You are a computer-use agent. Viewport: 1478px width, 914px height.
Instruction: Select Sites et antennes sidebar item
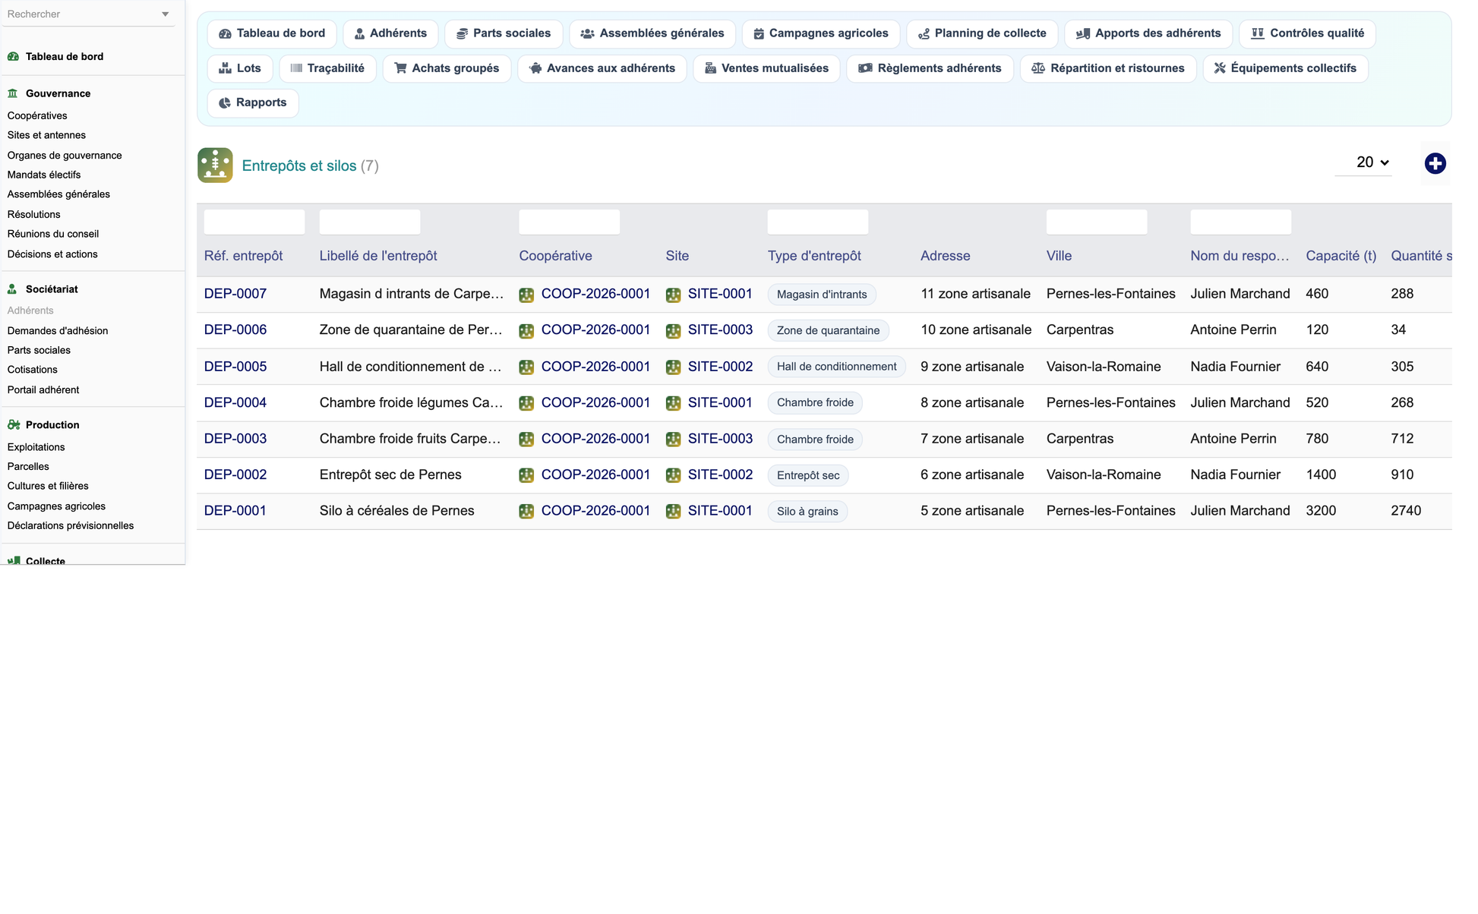point(46,135)
